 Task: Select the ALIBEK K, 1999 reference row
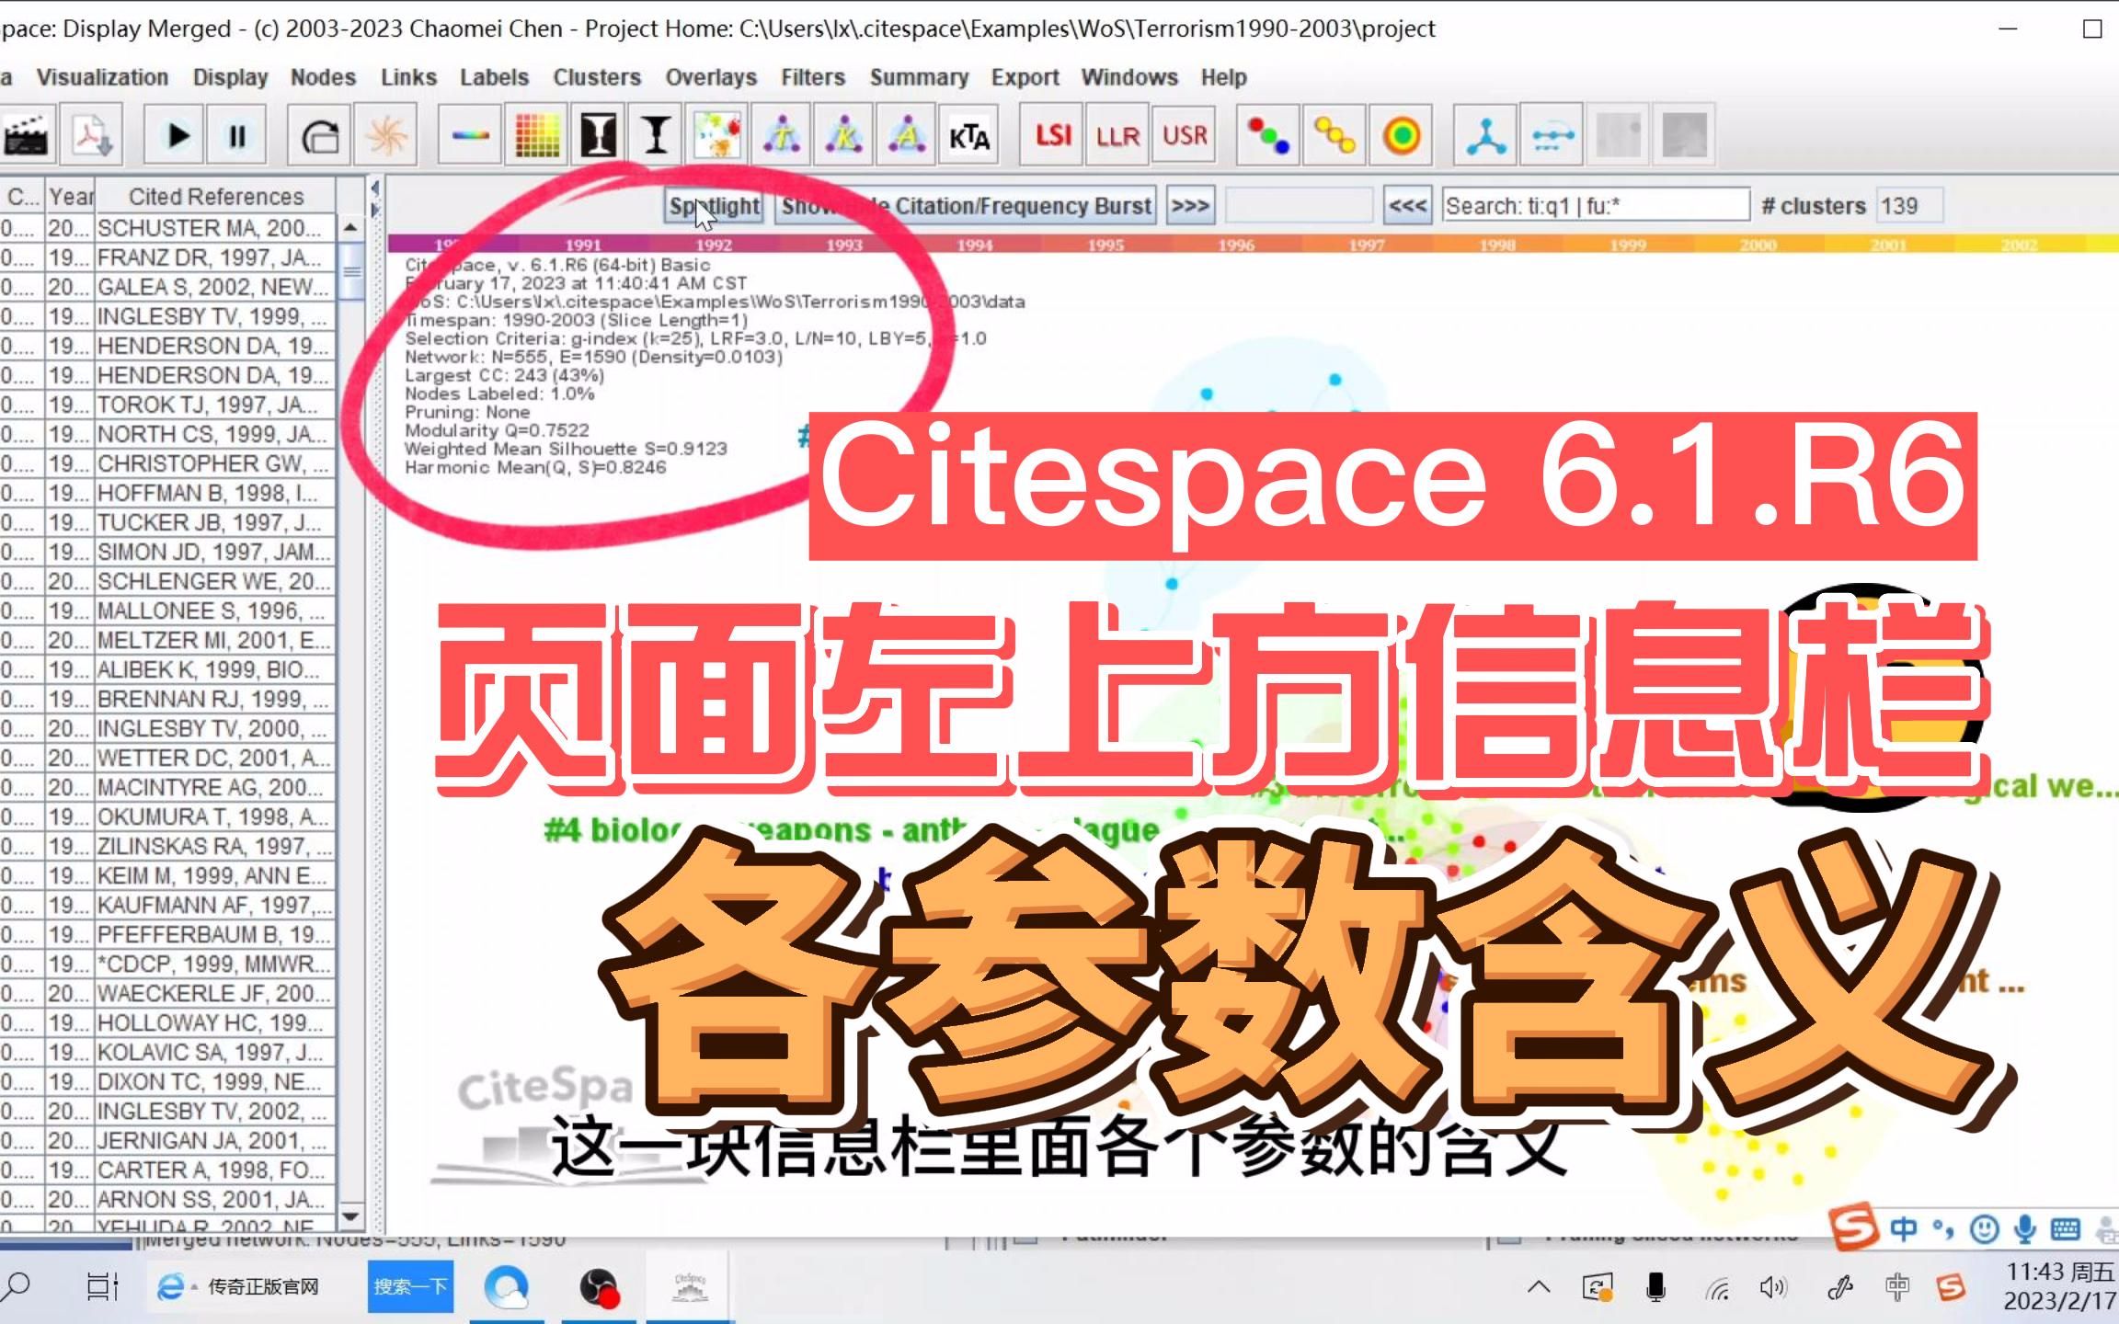(167, 669)
